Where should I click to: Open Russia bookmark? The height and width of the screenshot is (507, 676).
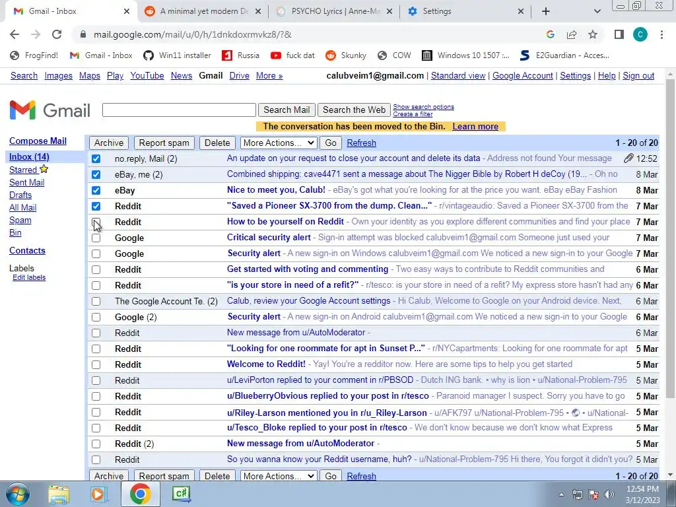[240, 55]
